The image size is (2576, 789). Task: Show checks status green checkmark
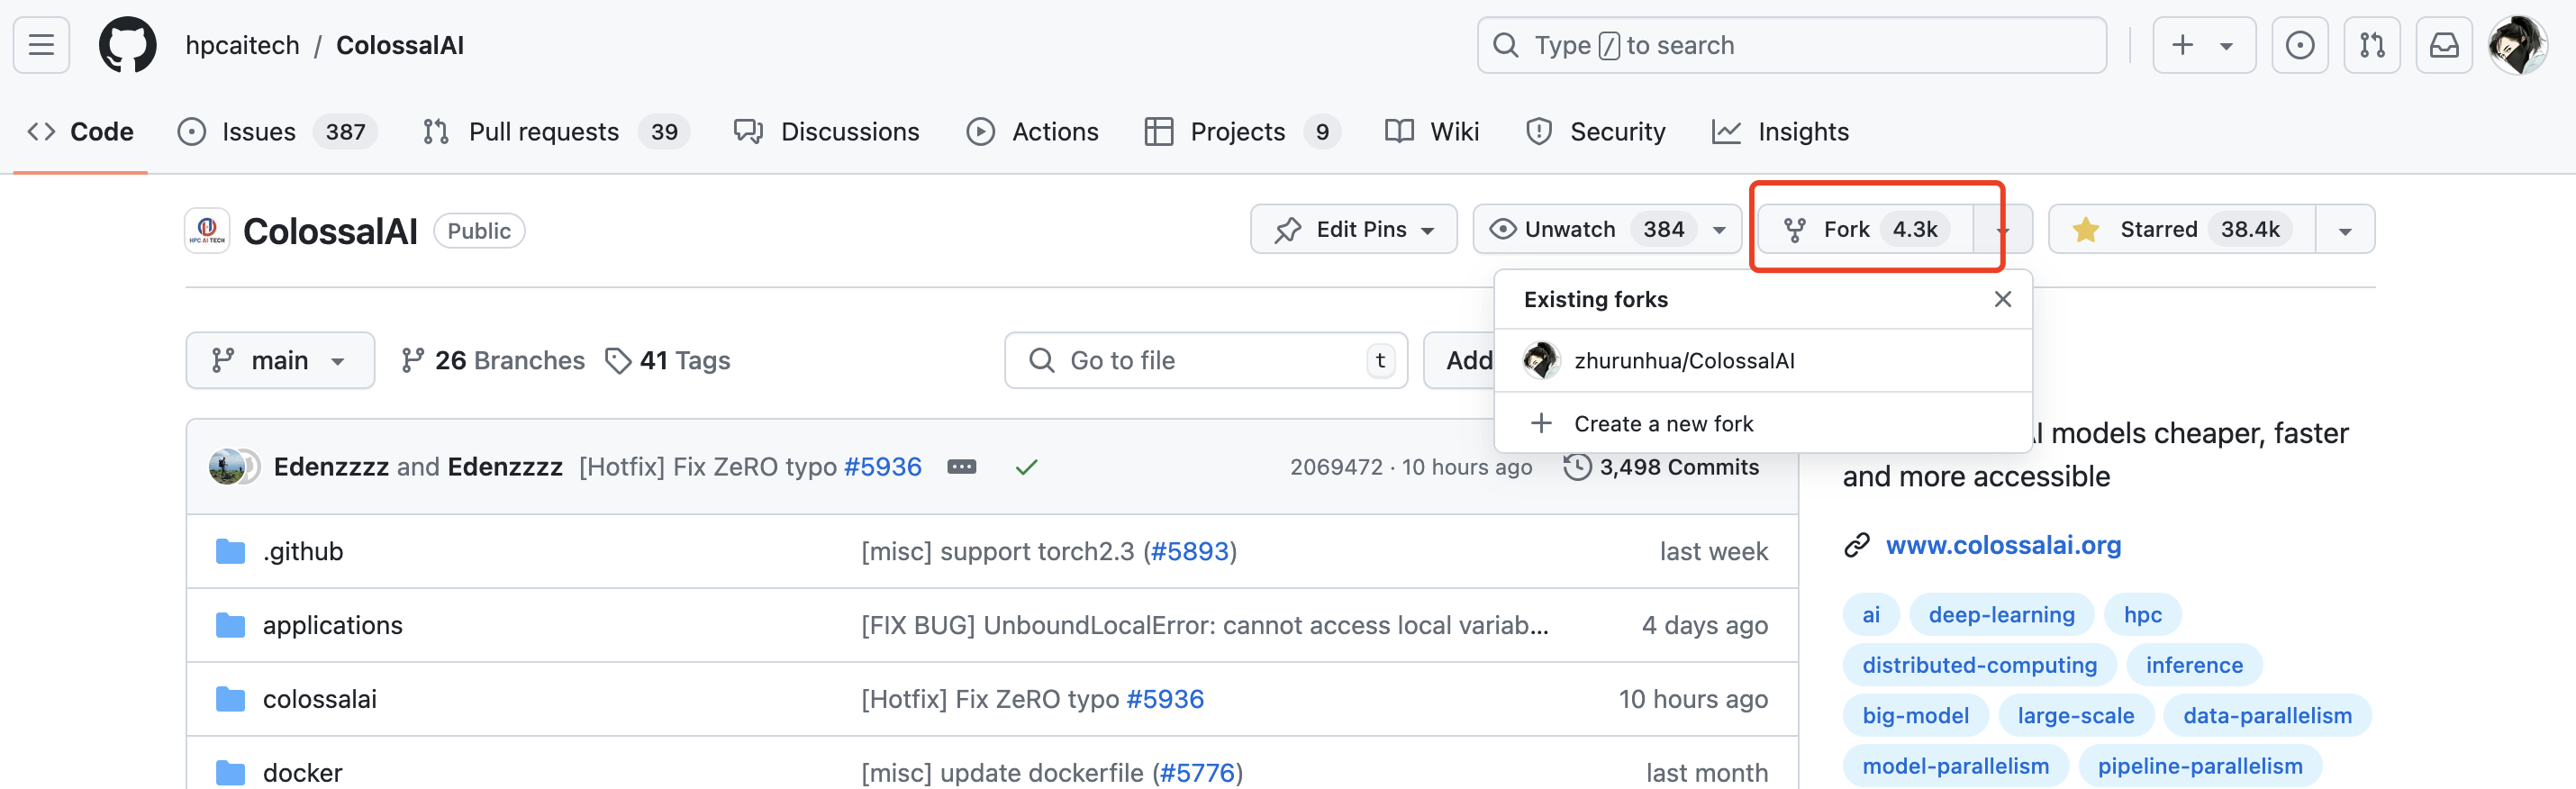1026,467
